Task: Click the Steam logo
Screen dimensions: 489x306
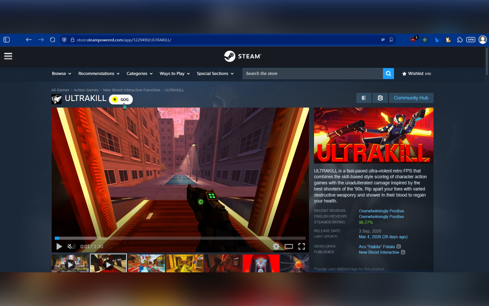Action: 243,56
